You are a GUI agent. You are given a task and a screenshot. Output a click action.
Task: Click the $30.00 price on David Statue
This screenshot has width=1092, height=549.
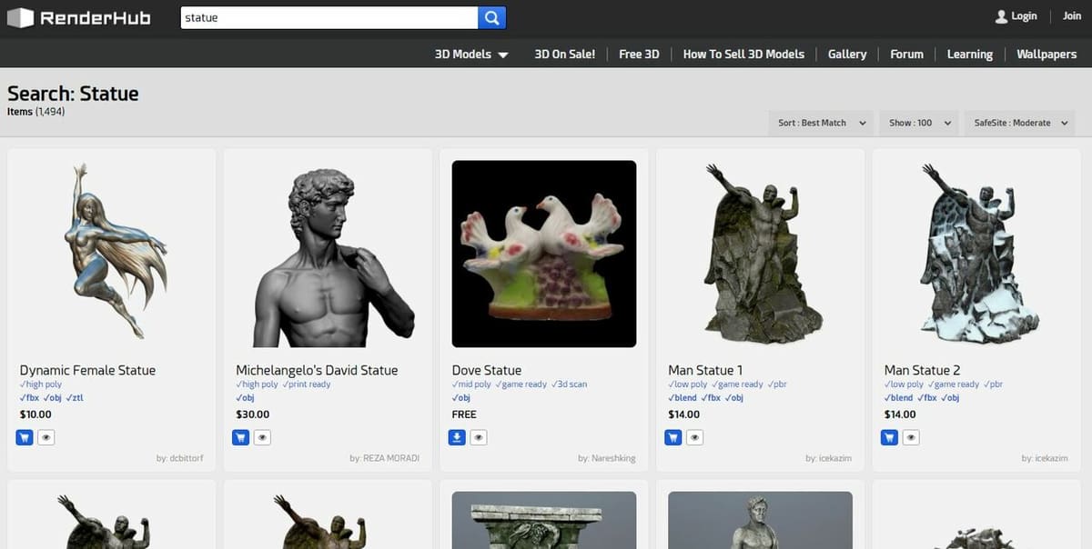253,414
